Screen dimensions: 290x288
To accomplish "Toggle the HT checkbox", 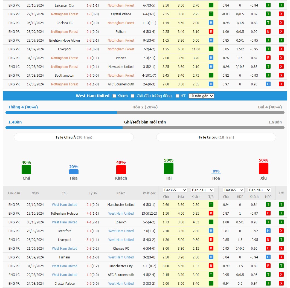I will click(x=177, y=96).
